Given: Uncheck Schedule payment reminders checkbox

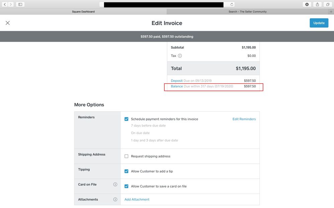Looking at the screenshot, I should pyautogui.click(x=127, y=119).
